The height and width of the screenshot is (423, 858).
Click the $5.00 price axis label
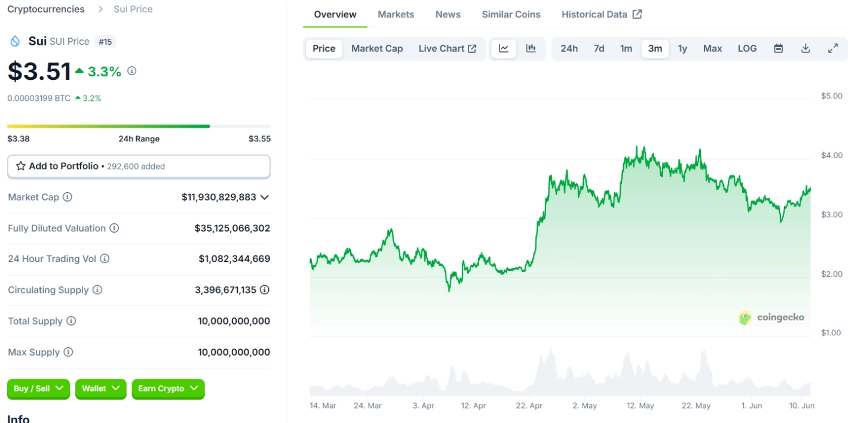[x=832, y=96]
